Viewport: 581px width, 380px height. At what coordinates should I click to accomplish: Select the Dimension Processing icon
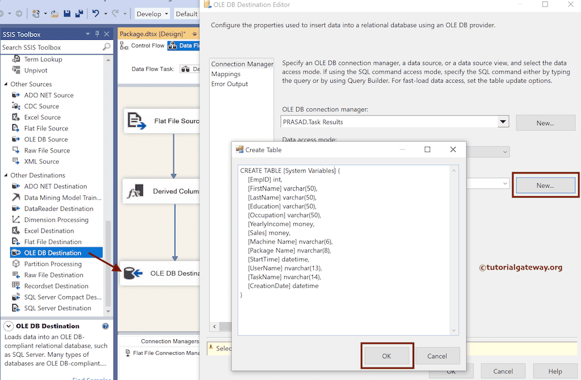tap(16, 219)
